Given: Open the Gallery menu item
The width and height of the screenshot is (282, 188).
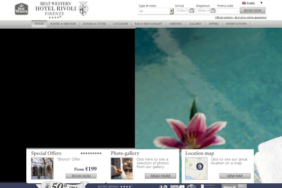Looking at the screenshot, I should [x=196, y=24].
